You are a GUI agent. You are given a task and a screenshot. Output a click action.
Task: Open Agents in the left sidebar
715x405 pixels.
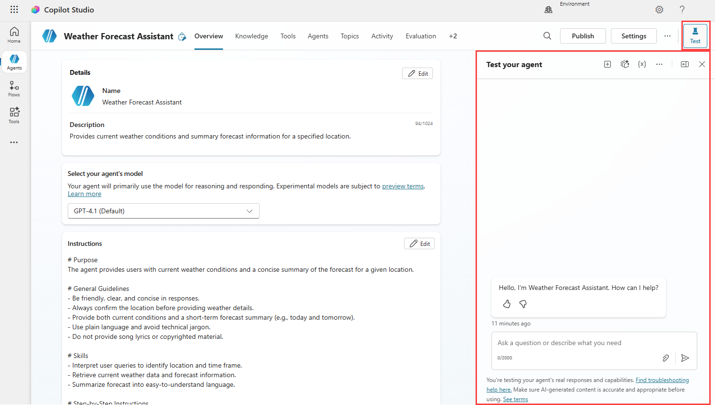pyautogui.click(x=14, y=62)
